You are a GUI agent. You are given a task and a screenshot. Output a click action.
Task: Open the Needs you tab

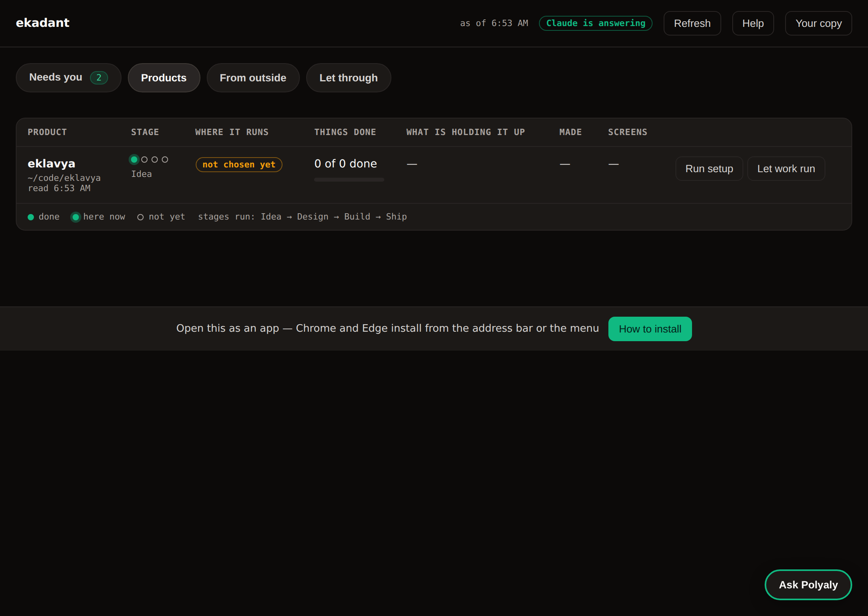68,78
